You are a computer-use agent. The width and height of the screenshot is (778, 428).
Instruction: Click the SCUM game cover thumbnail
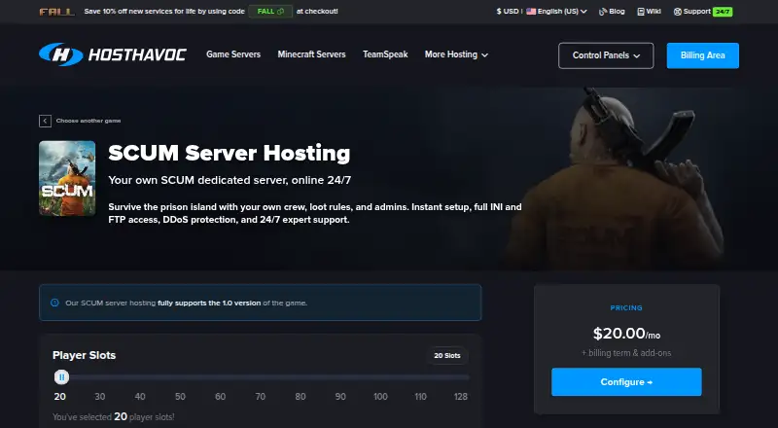[x=67, y=178]
